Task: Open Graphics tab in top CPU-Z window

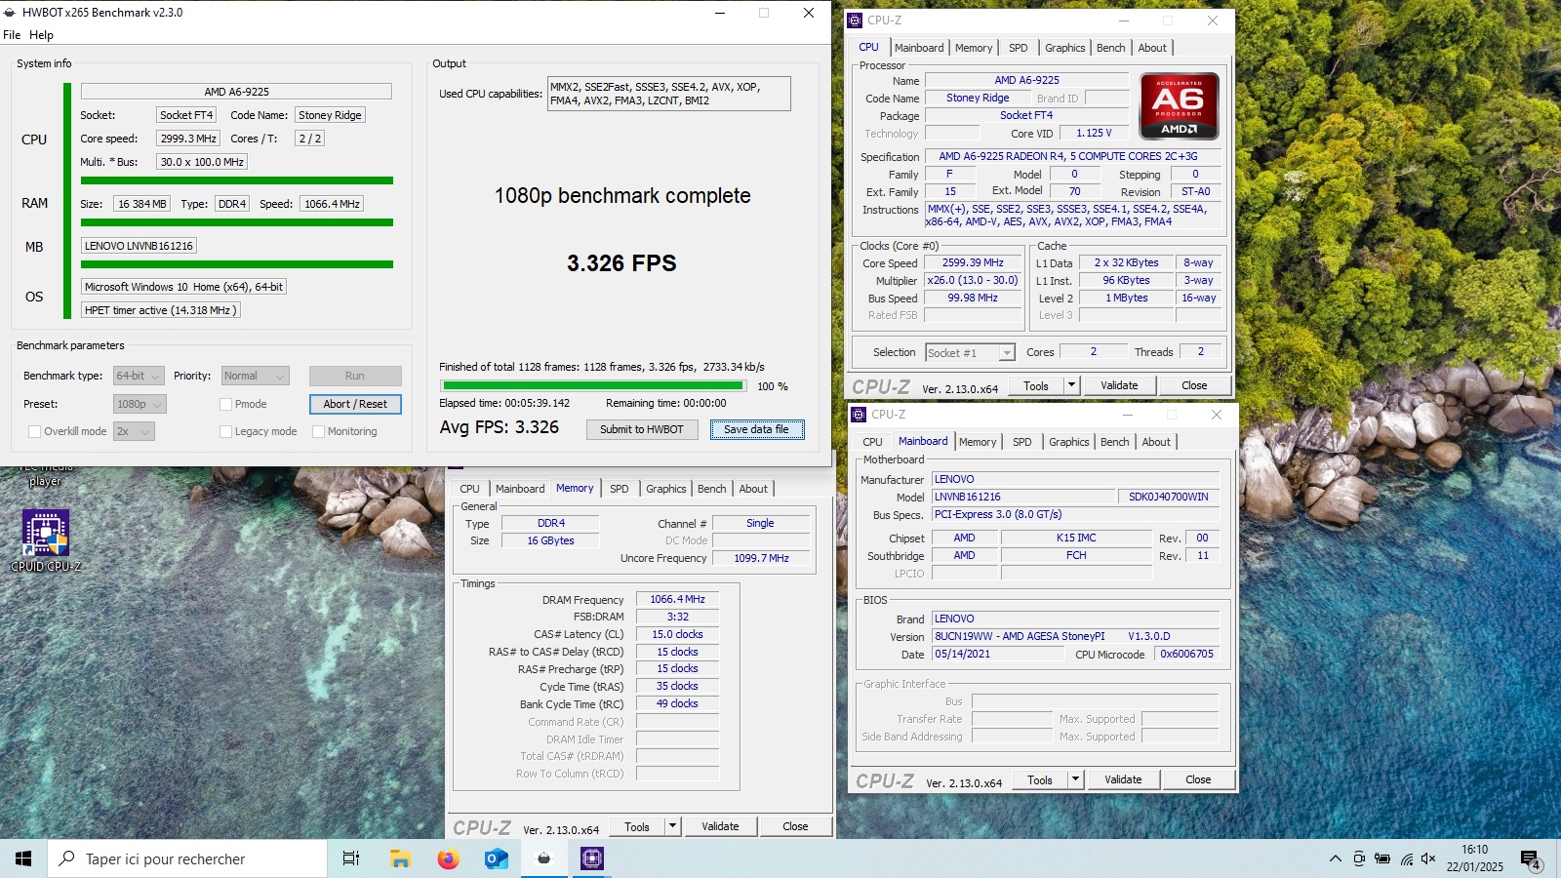Action: tap(1064, 48)
